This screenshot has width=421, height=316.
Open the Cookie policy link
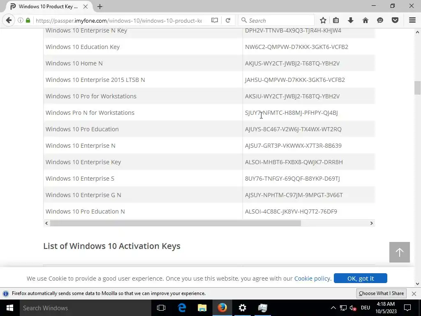point(312,279)
